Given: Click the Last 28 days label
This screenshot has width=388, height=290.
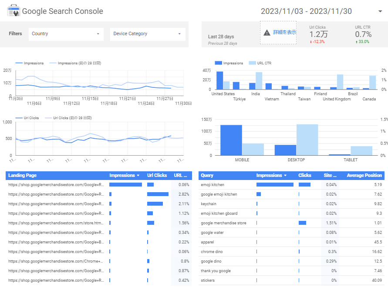Looking at the screenshot, I should [x=221, y=37].
